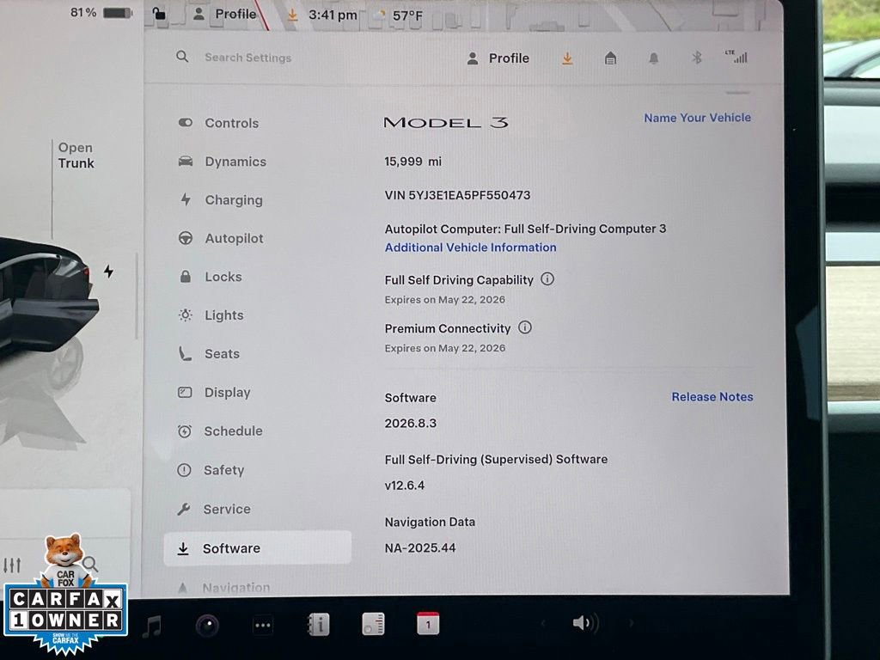This screenshot has width=880, height=660.
Task: Tap the VIN 5YJ3E1EA5PF550473 text
Action: coord(457,195)
